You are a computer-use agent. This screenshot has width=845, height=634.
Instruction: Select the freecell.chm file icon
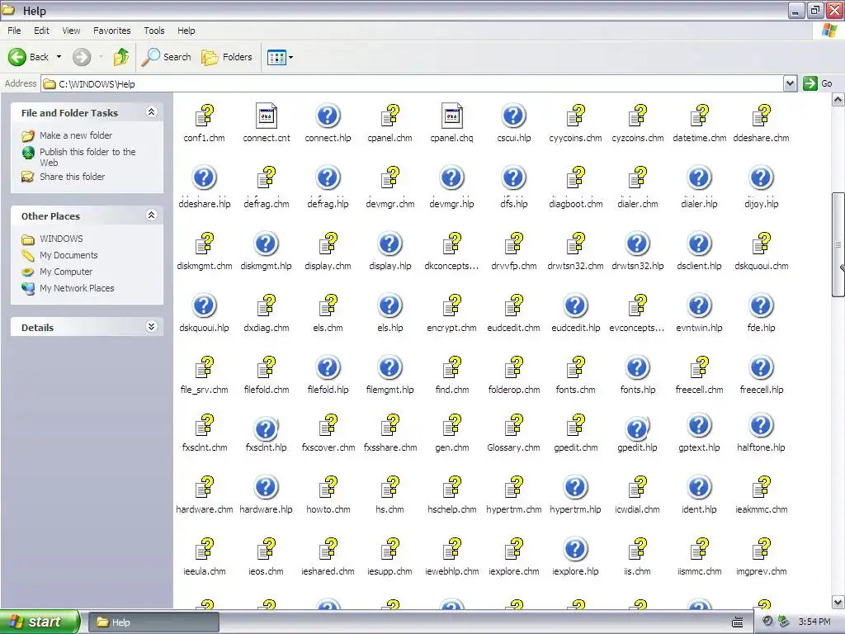click(700, 367)
